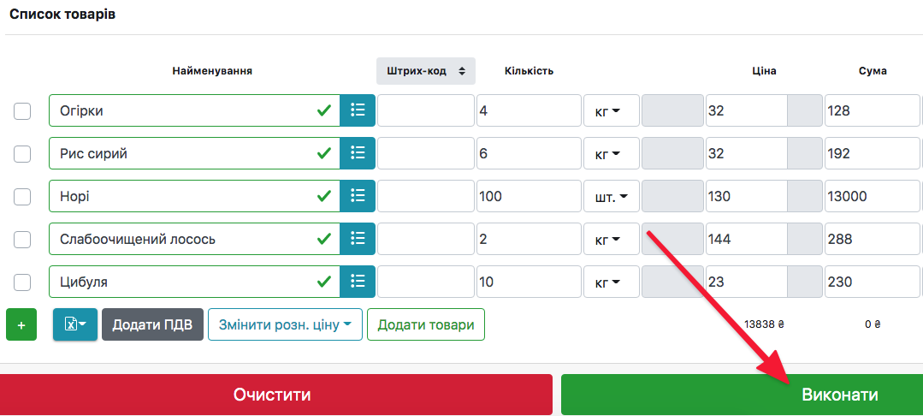Click list icon next to Норі
Image resolution: width=923 pixels, height=416 pixels.
click(358, 196)
